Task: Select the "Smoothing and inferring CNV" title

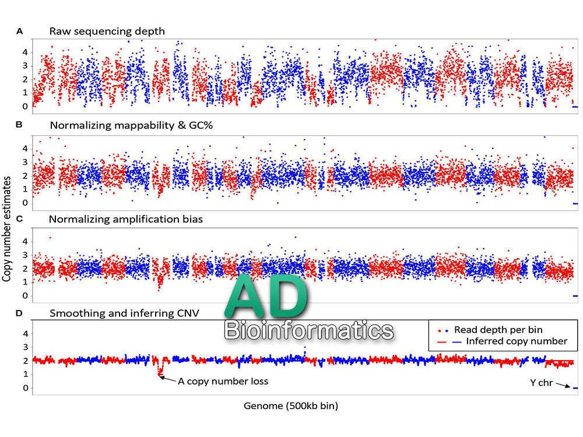Action: (125, 313)
